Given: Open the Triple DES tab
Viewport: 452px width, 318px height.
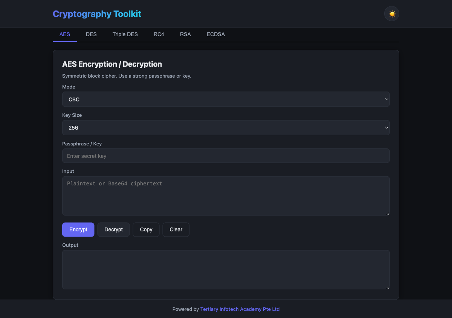Looking at the screenshot, I should click(x=125, y=34).
